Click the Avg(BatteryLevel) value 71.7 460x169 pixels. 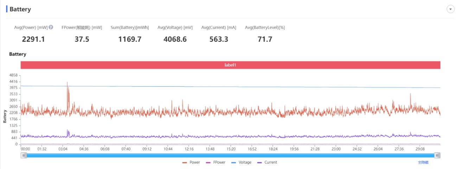coord(264,39)
